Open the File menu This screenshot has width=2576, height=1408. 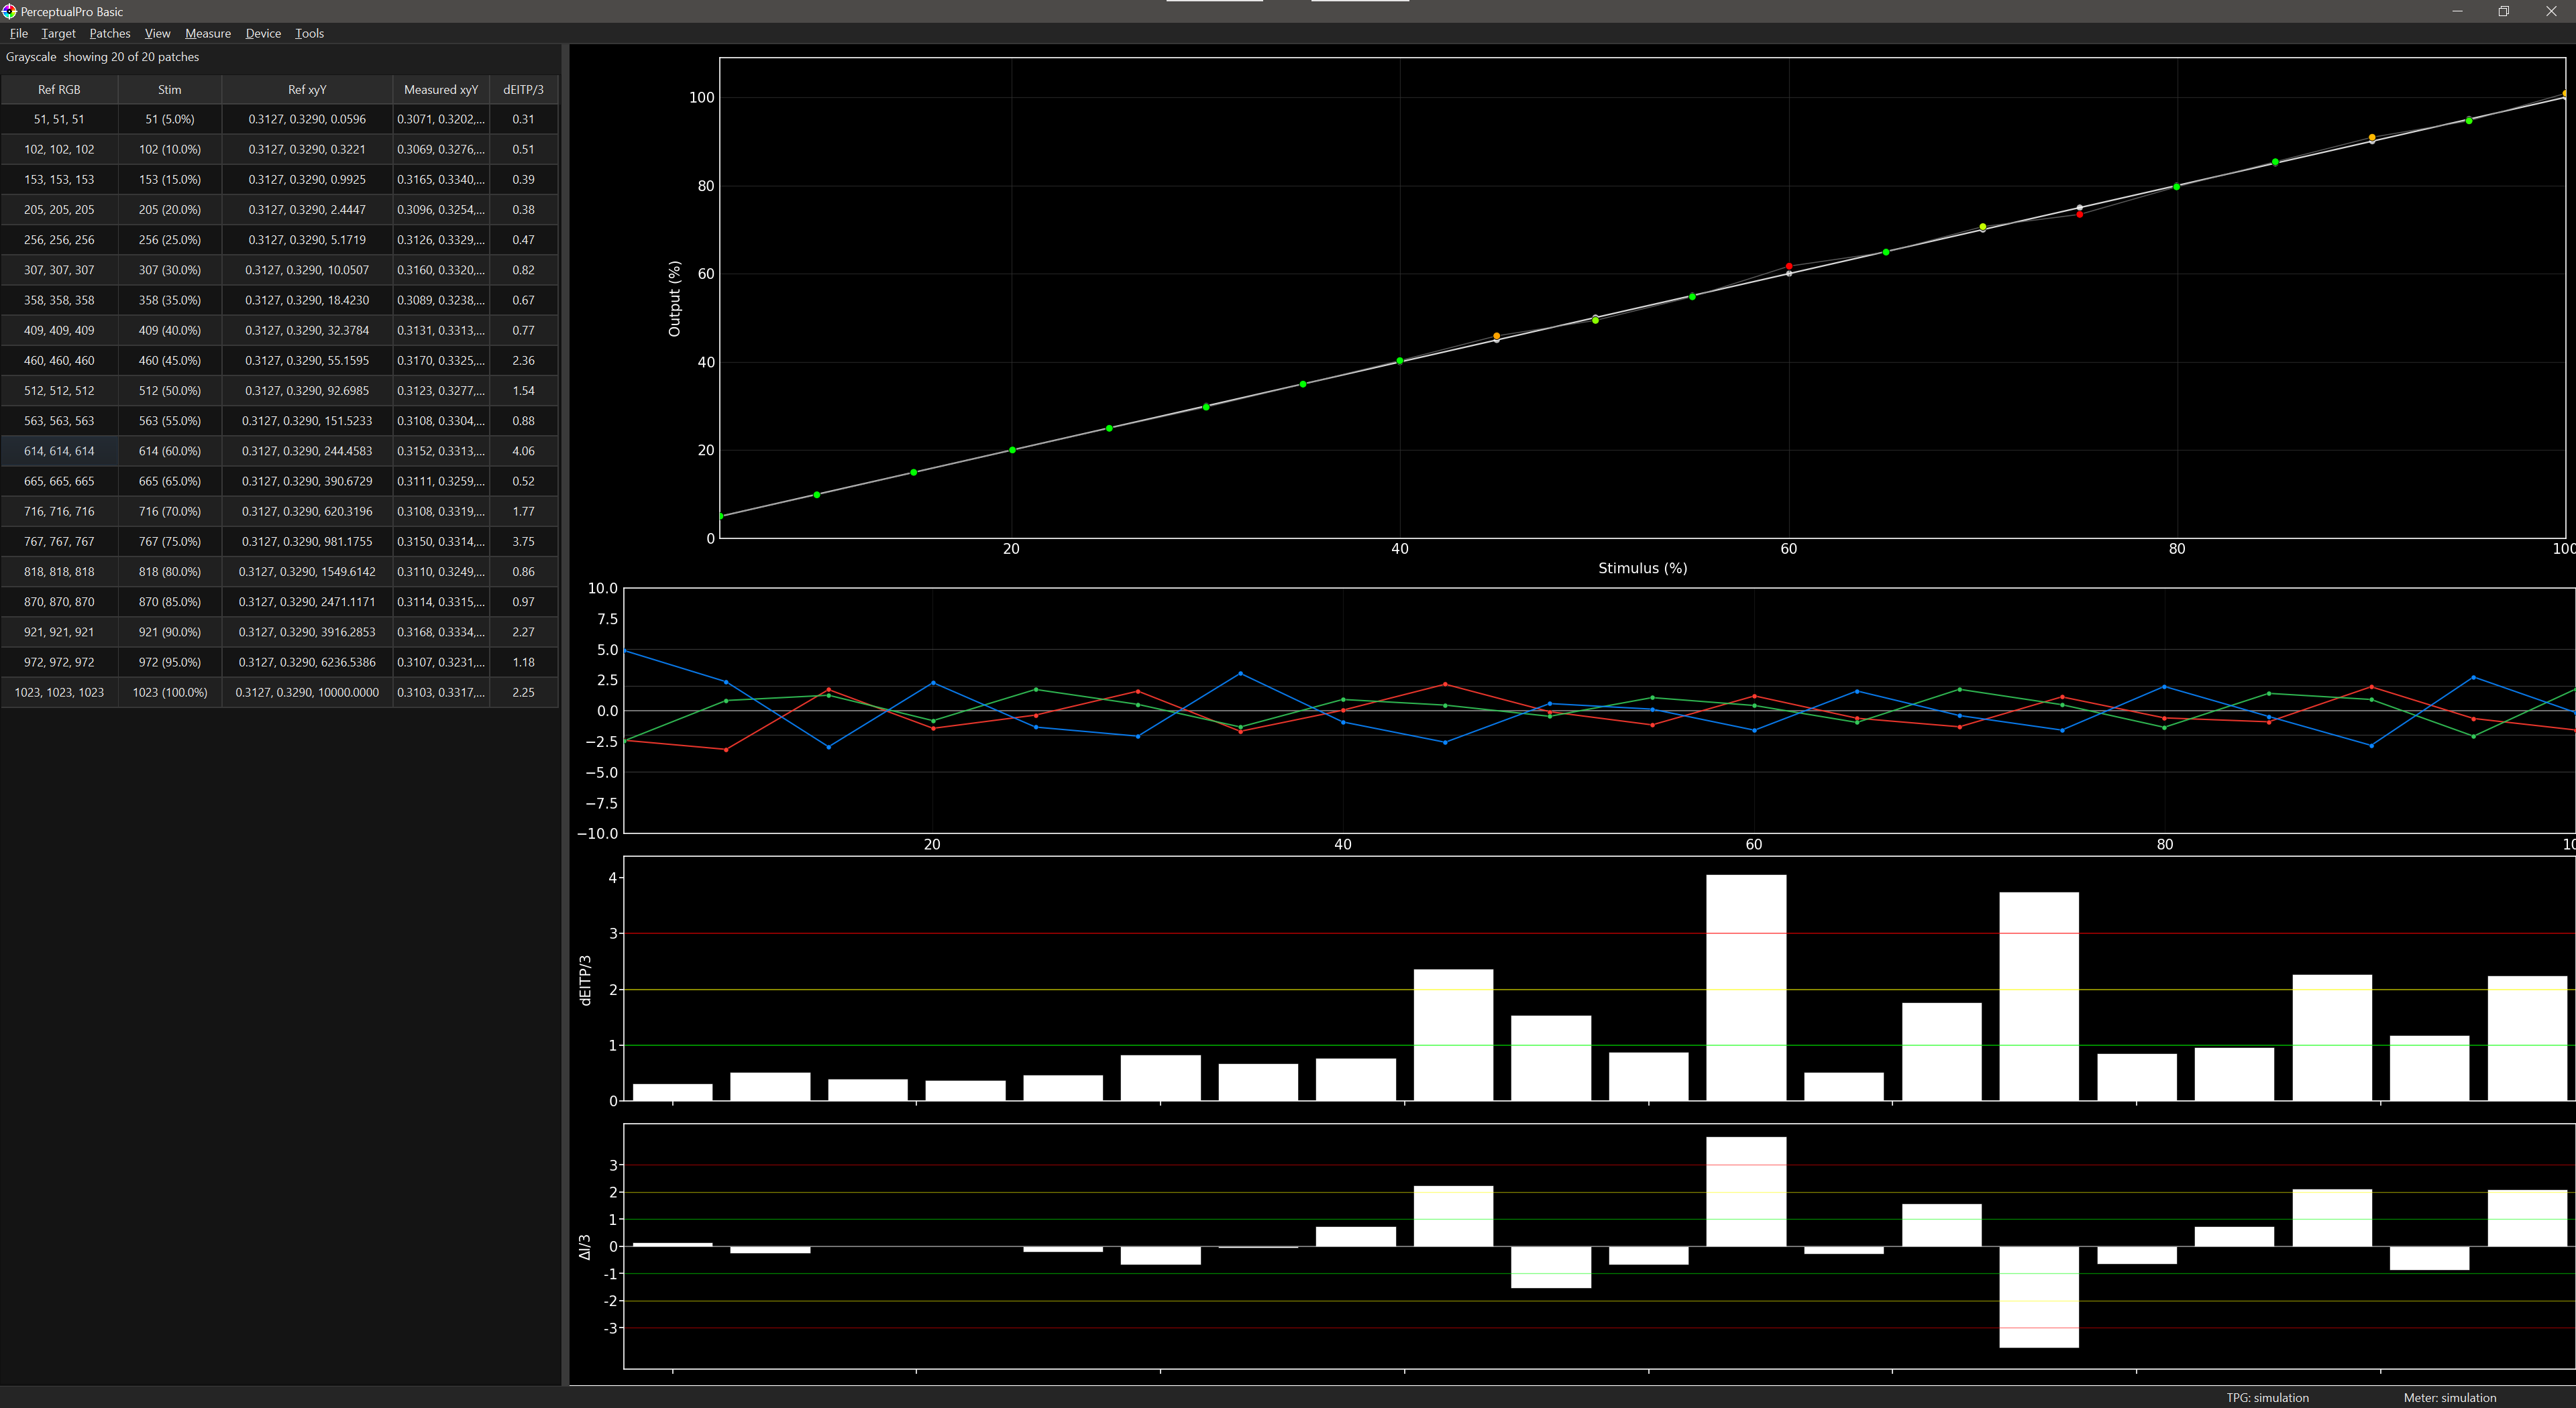18,33
